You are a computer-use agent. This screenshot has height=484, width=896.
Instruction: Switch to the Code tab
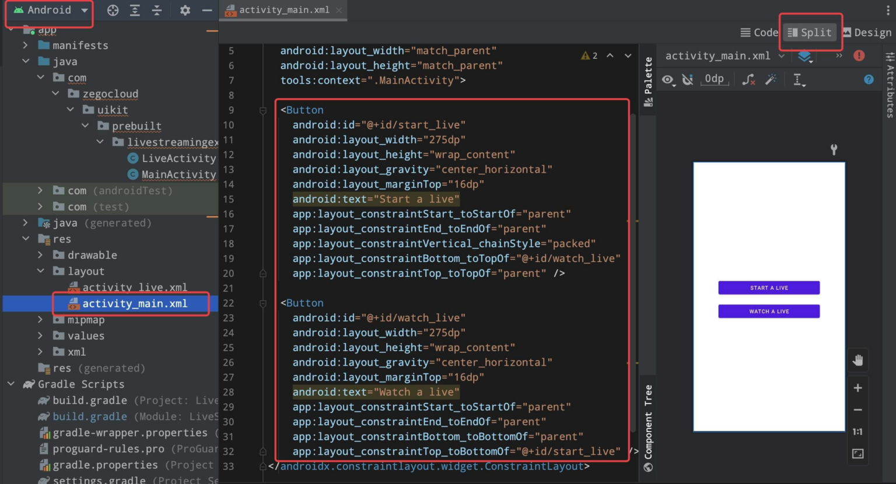click(759, 32)
